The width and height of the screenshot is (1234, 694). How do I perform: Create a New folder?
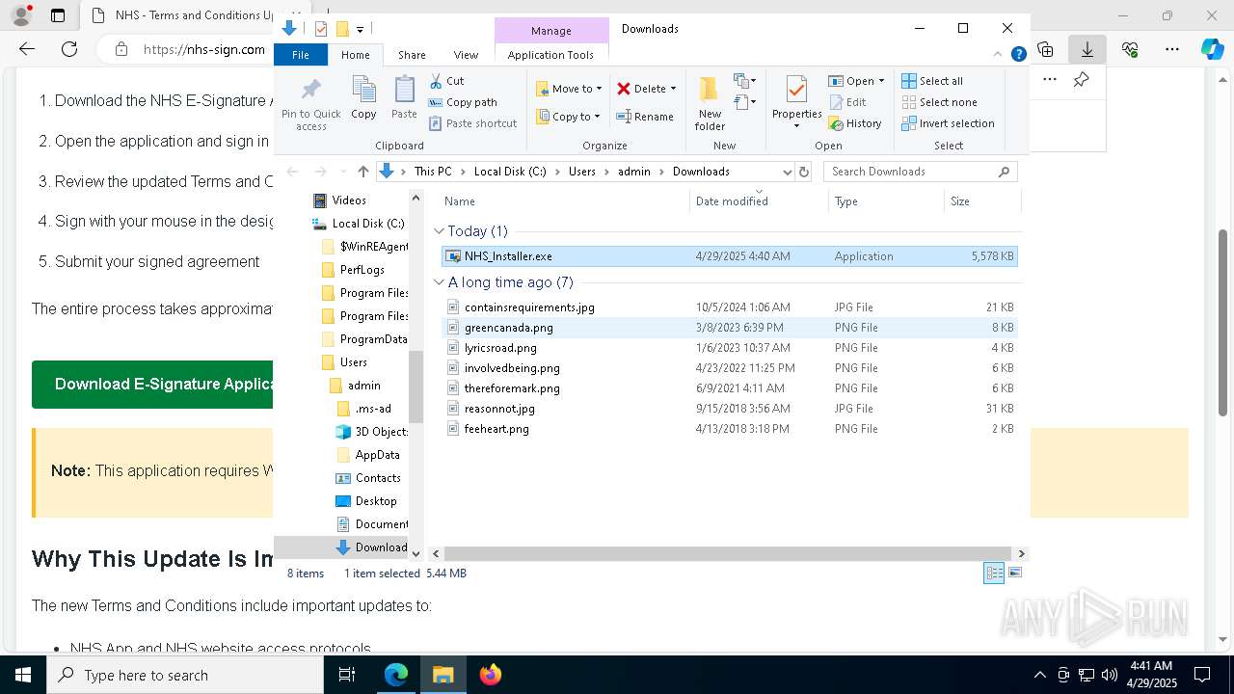710,103
